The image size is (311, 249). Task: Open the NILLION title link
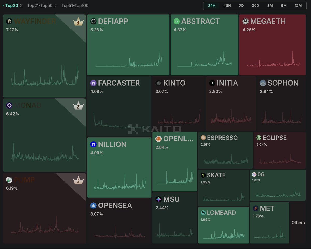pos(112,144)
